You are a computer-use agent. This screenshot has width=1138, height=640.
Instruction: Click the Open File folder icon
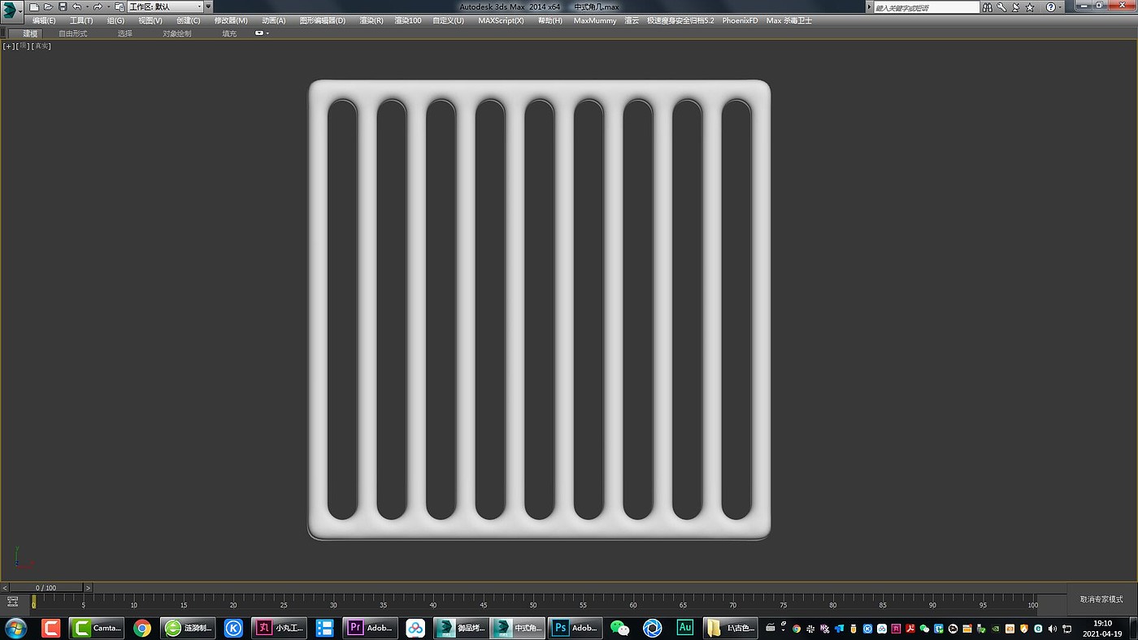pos(48,6)
